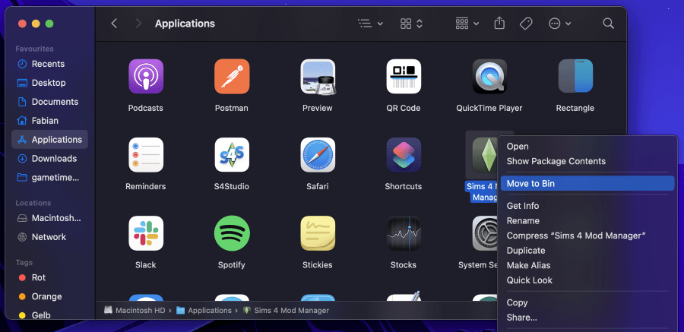Choose Show Package Contents
684x332 pixels.
[587, 161]
